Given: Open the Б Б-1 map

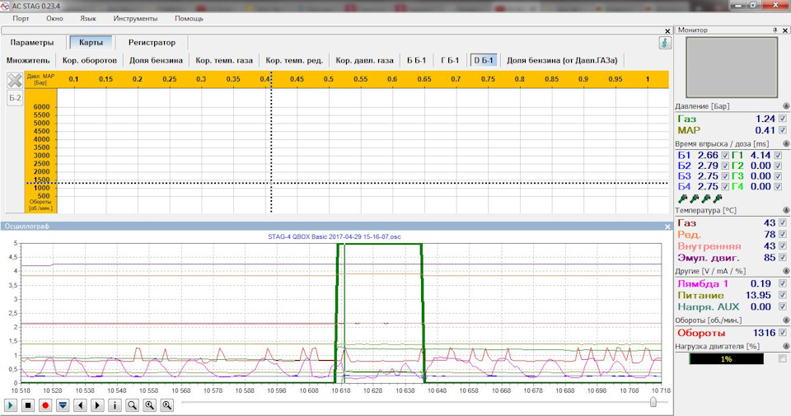Looking at the screenshot, I should pos(417,60).
